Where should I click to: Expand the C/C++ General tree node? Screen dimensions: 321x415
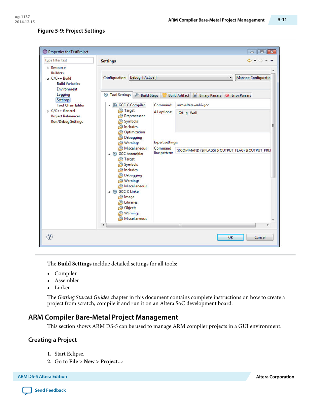tap(48, 111)
